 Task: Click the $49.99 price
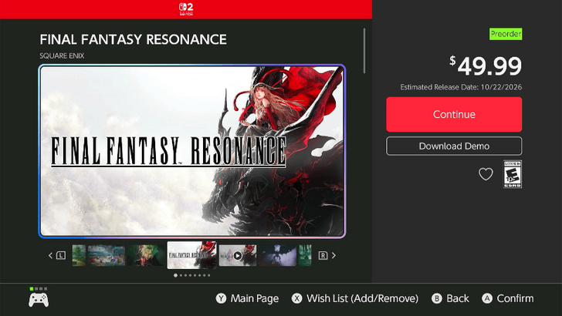(486, 66)
